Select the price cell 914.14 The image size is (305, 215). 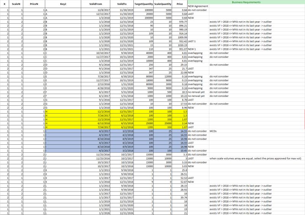point(180,33)
